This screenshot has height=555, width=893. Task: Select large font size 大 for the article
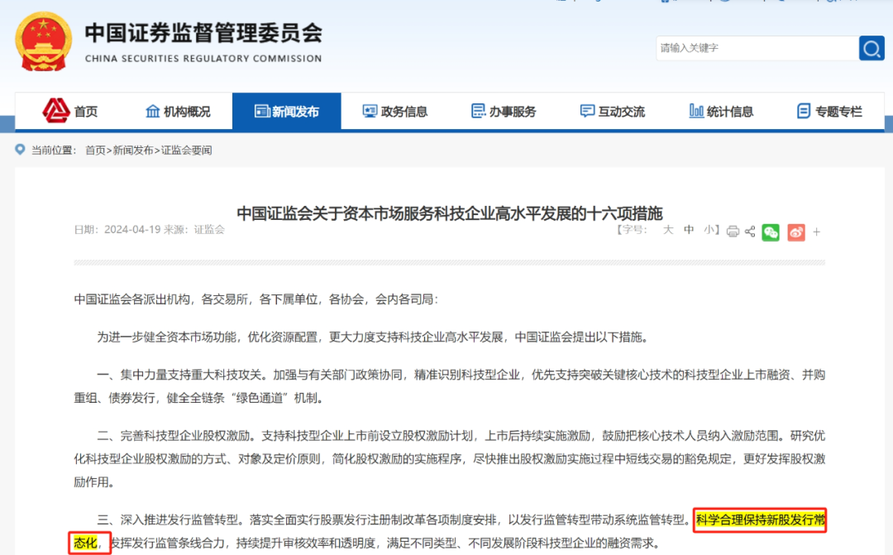coord(668,231)
